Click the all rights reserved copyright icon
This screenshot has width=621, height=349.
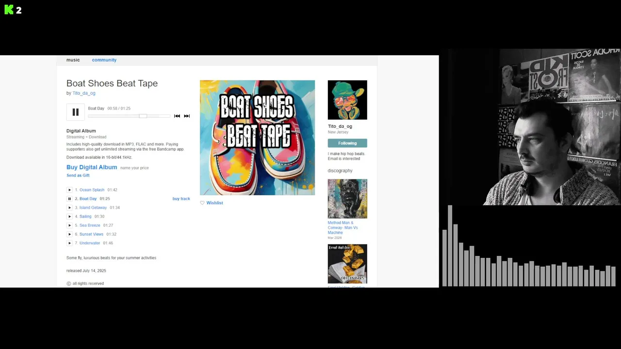click(68, 284)
